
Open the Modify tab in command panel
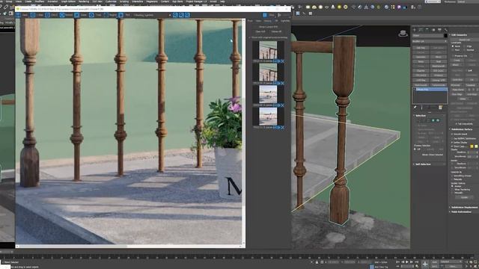421,30
